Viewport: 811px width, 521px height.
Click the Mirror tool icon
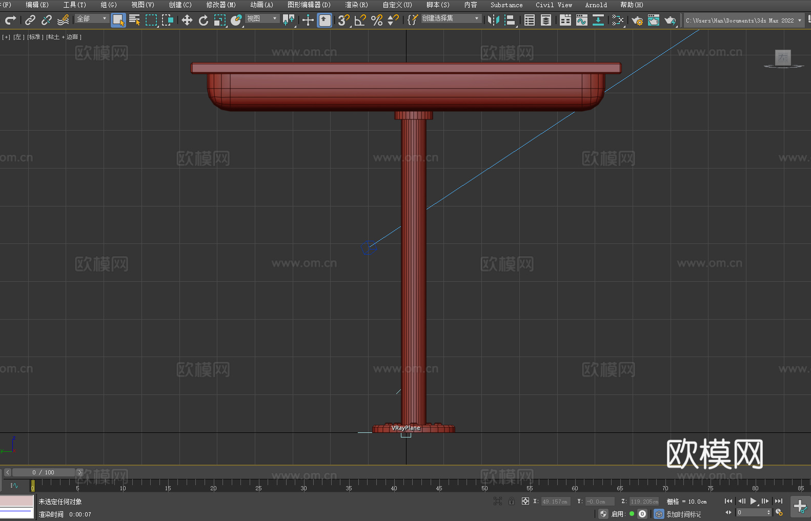pos(494,20)
